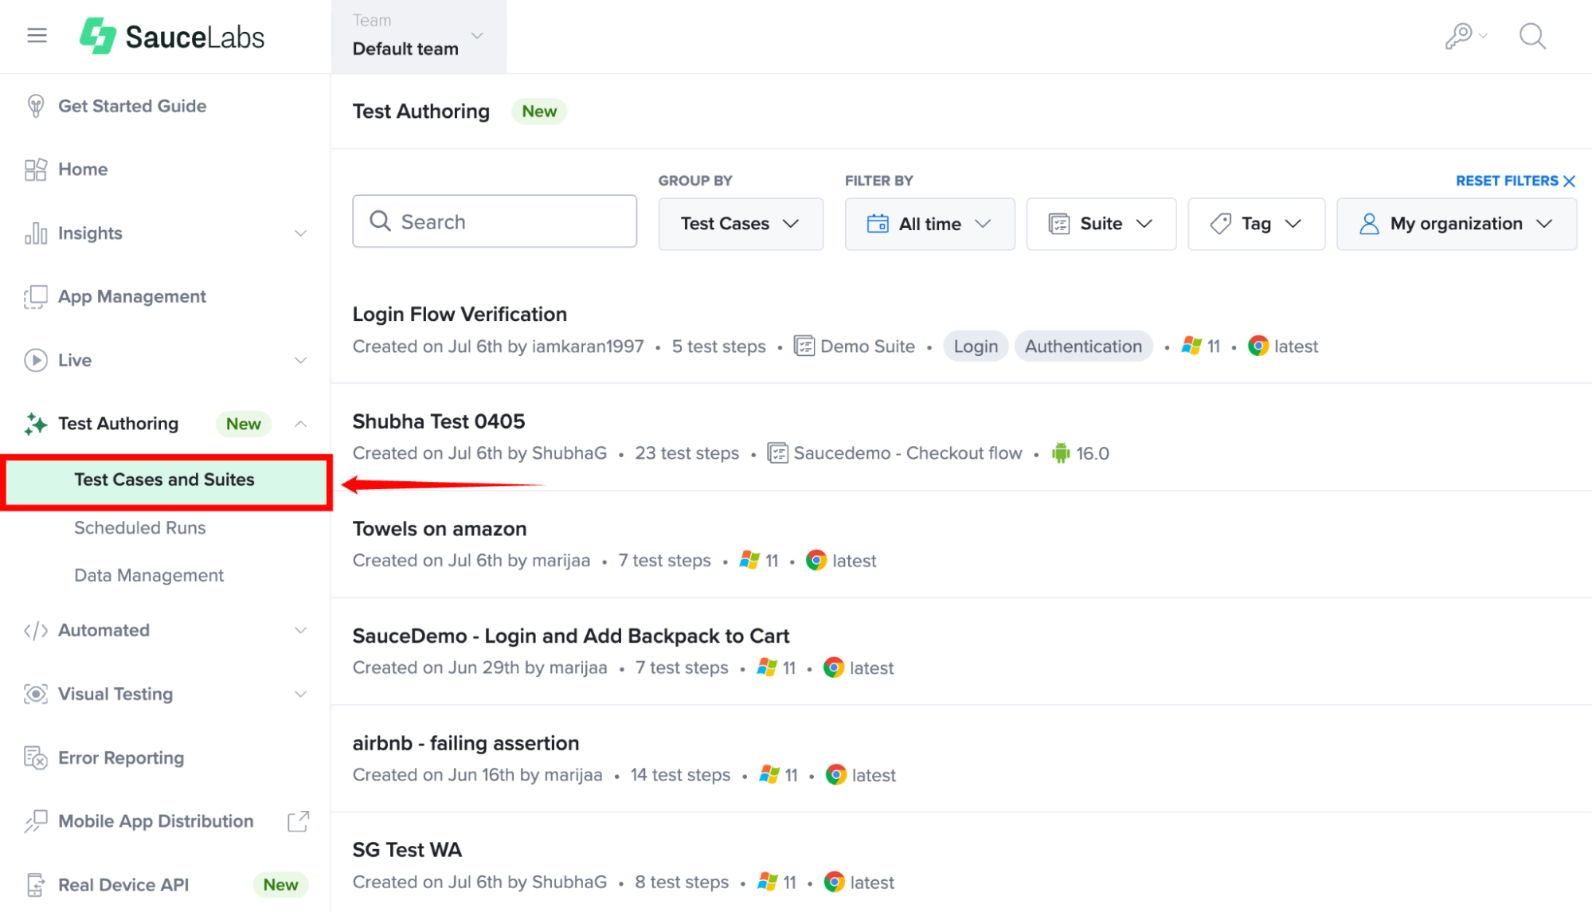
Task: Click the Authentication tag chip
Action: pyautogui.click(x=1083, y=346)
